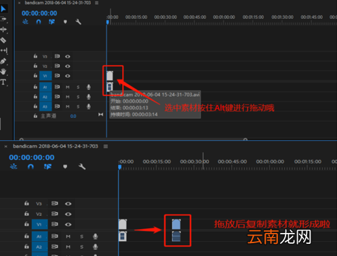This screenshot has height=256, width=337.
Task: Mute track A2 in upper timeline
Action: (x=68, y=97)
